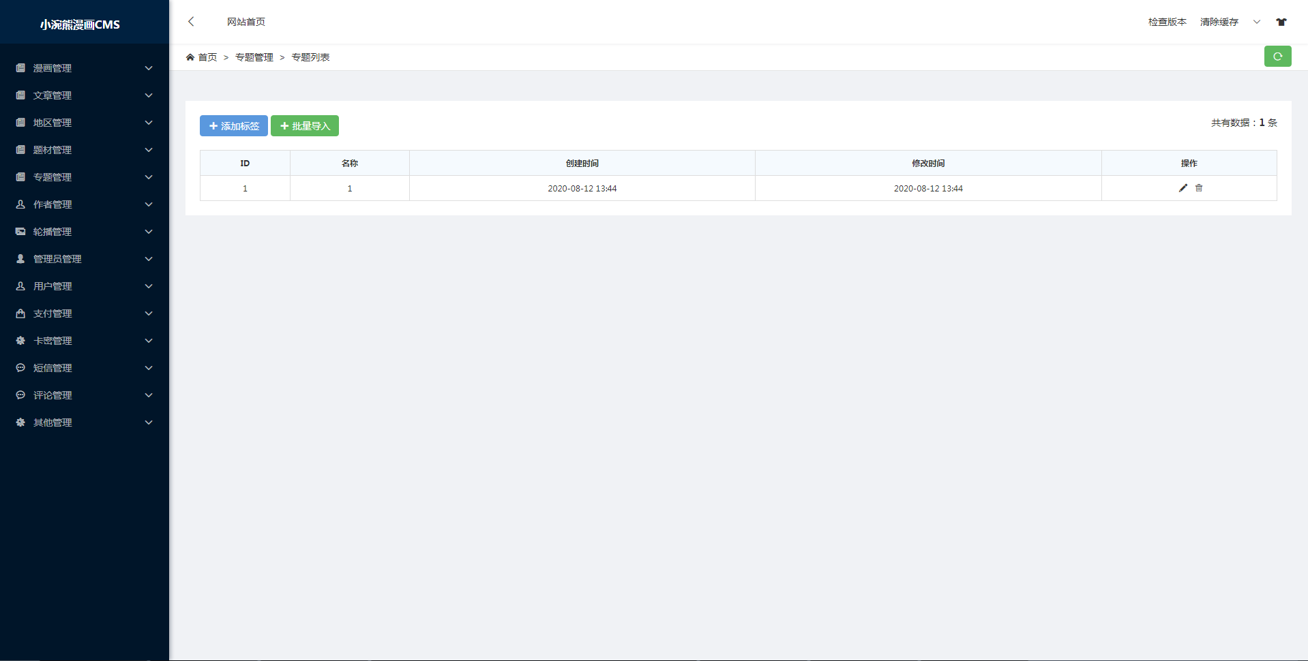The image size is (1308, 661).
Task: Expand the 漫画管理 chevron
Action: pyautogui.click(x=149, y=68)
